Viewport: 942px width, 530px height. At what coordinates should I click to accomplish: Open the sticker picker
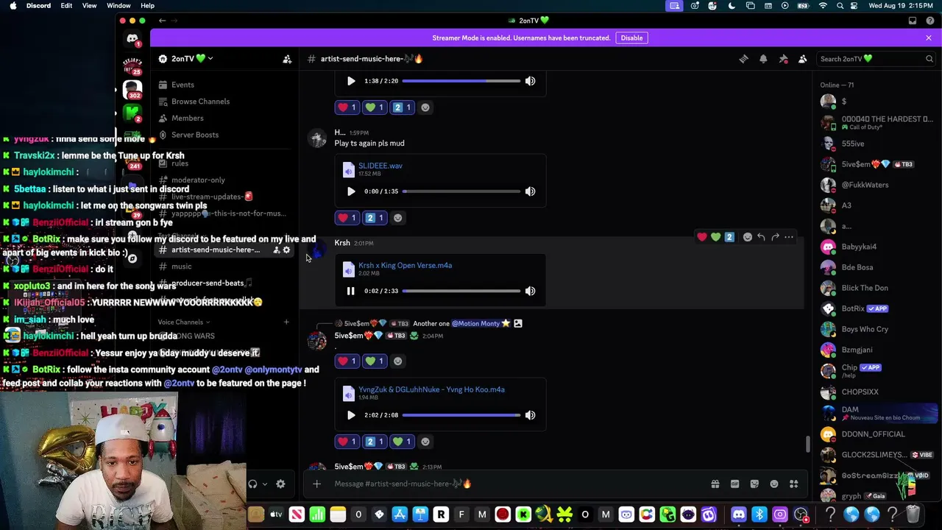pyautogui.click(x=754, y=484)
